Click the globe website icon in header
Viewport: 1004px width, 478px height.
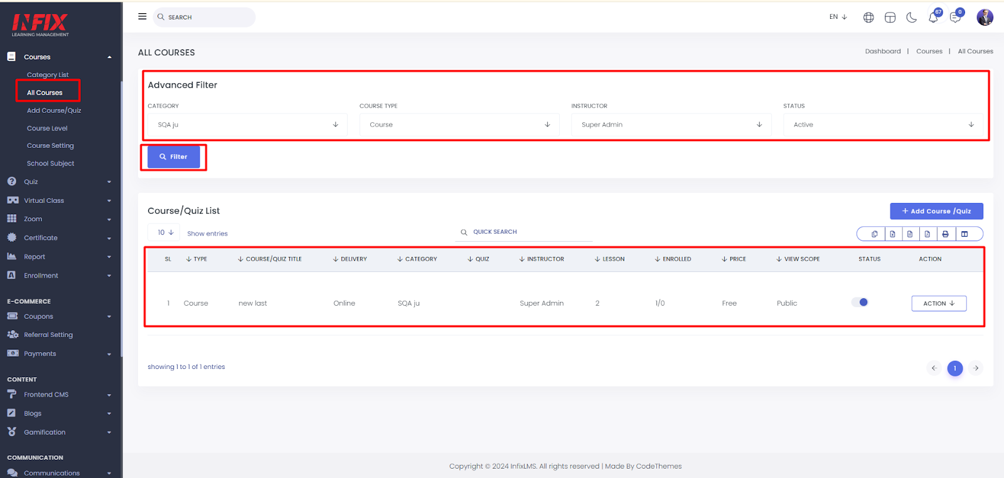pyautogui.click(x=868, y=18)
